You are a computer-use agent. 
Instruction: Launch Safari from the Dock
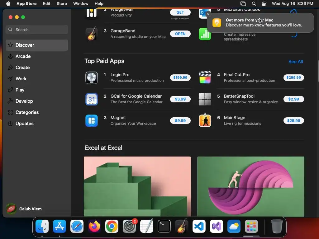[77, 226]
